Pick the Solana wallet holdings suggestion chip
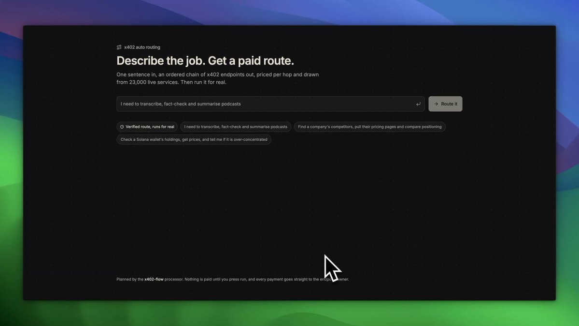 point(194,139)
